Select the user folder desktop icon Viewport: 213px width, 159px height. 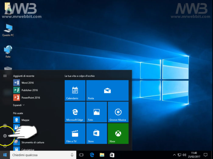(8, 8)
